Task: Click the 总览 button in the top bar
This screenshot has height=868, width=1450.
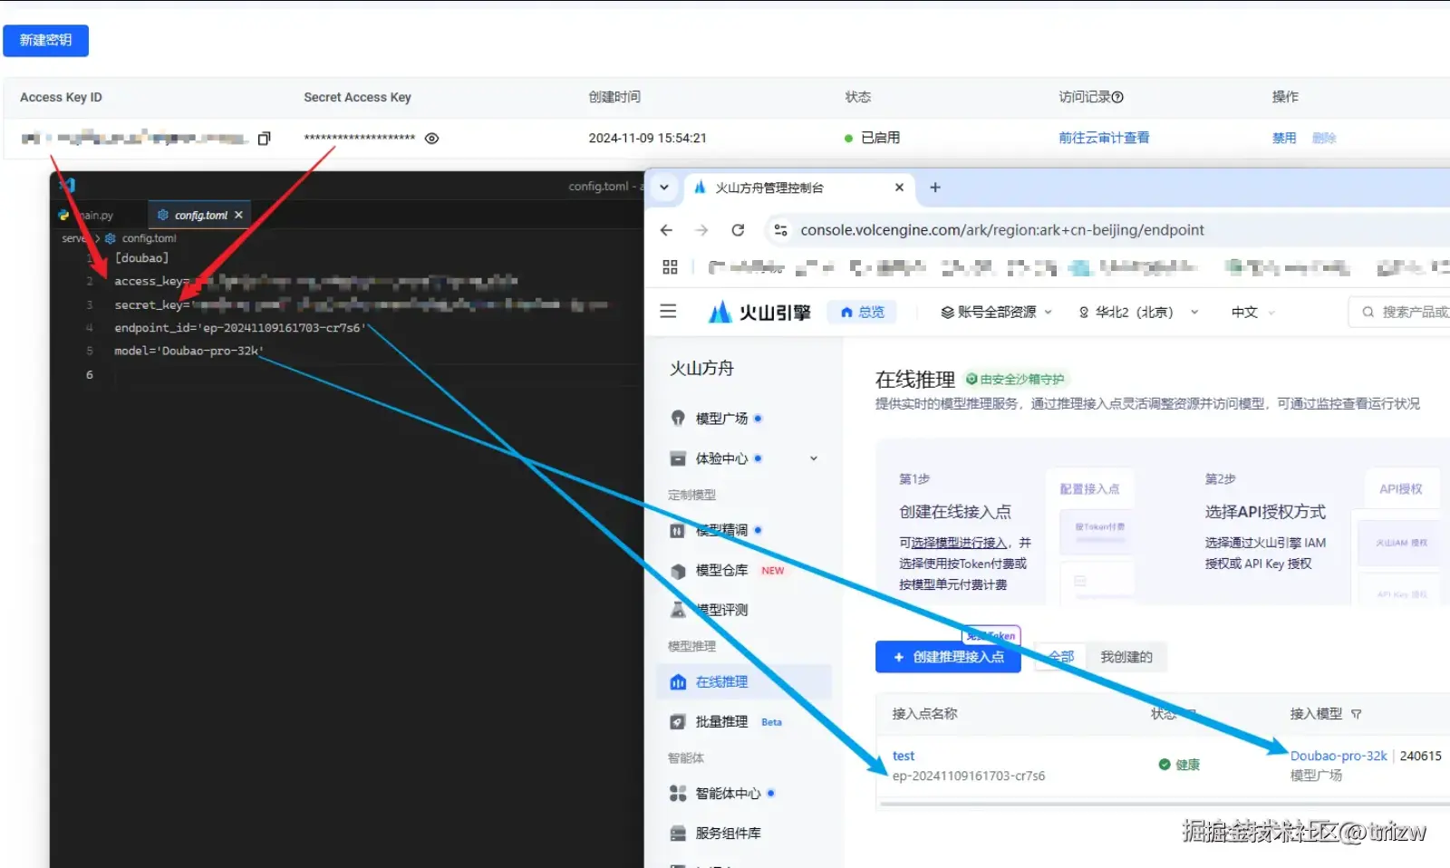Action: [862, 313]
